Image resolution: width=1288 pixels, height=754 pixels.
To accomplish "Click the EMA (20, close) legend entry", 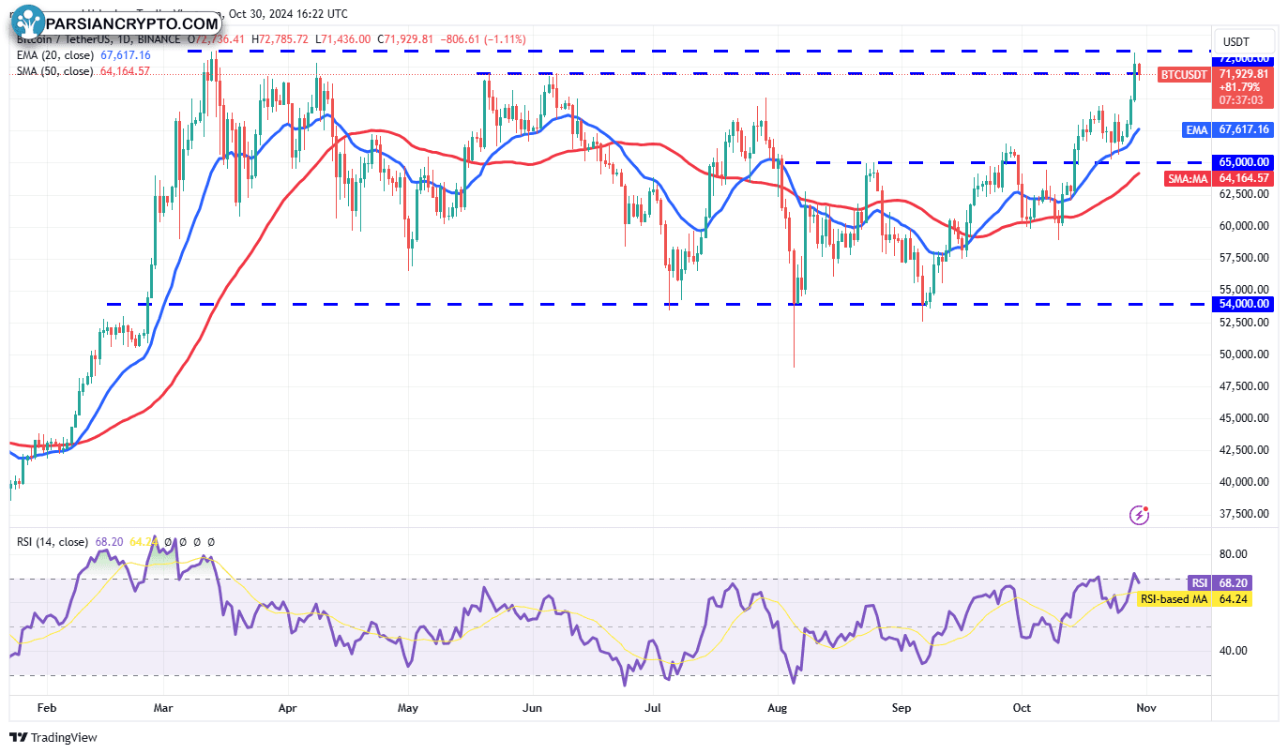I will pos(54,55).
